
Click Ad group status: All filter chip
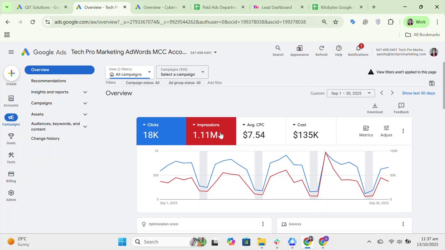tap(185, 83)
